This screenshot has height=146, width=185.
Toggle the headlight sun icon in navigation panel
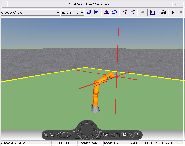131,135
